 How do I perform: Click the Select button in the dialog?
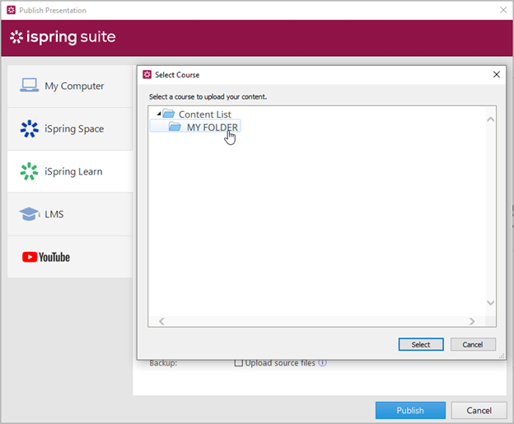pos(421,344)
